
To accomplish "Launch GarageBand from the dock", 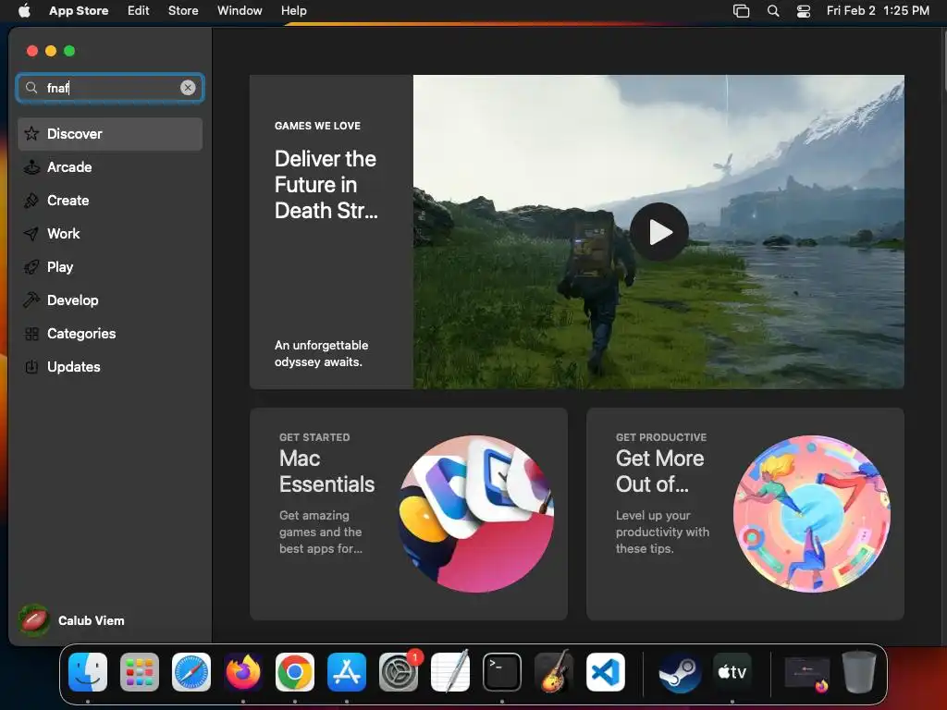I will (x=554, y=672).
